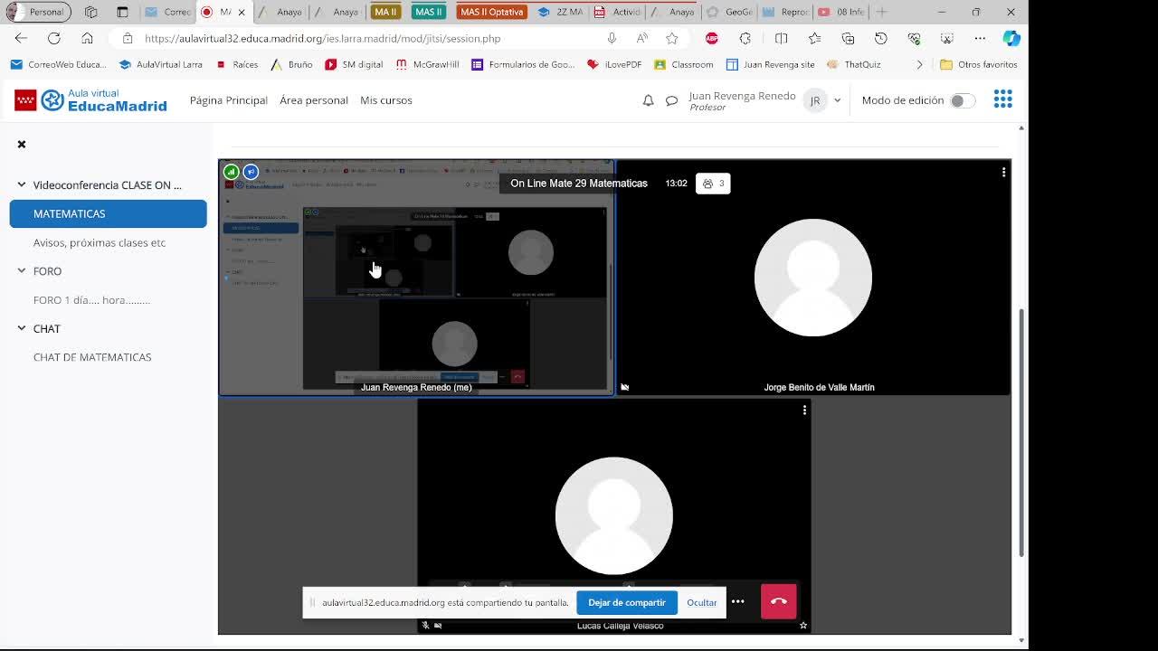1158x651 pixels.
Task: Open Área personal in navigation
Action: click(313, 100)
